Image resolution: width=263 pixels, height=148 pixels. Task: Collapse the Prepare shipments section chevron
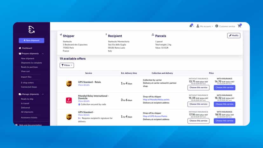(43, 54)
